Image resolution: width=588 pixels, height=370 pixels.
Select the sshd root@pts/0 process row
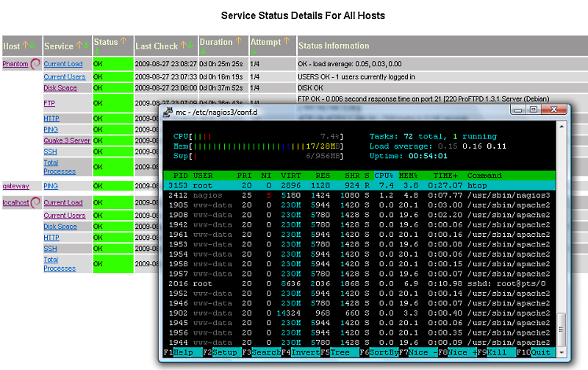(359, 284)
